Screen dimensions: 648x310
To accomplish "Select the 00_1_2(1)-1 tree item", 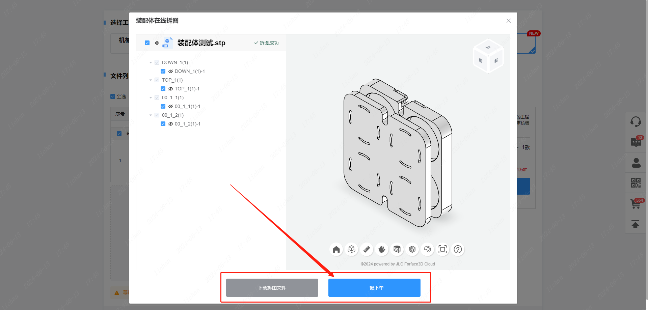I will tap(187, 124).
